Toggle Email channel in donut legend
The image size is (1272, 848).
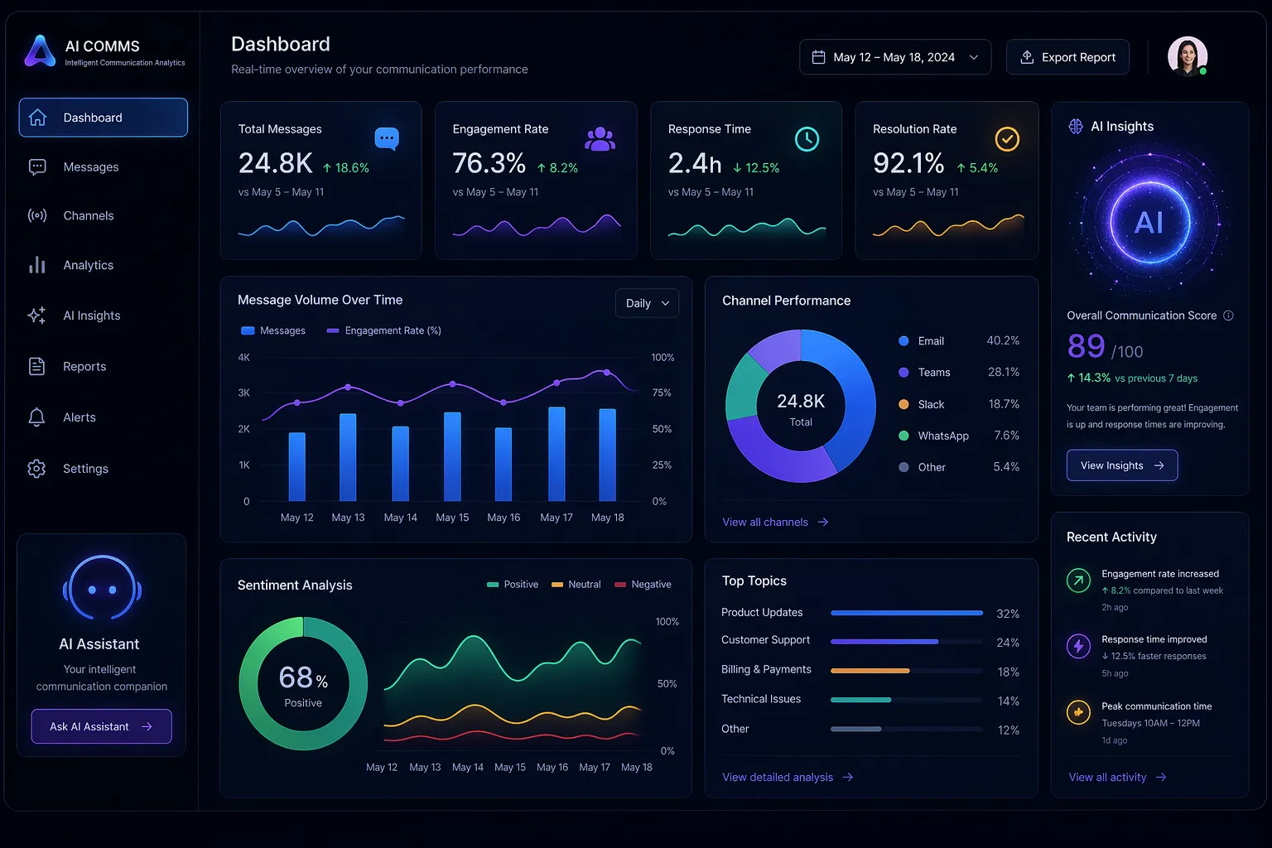click(959, 341)
